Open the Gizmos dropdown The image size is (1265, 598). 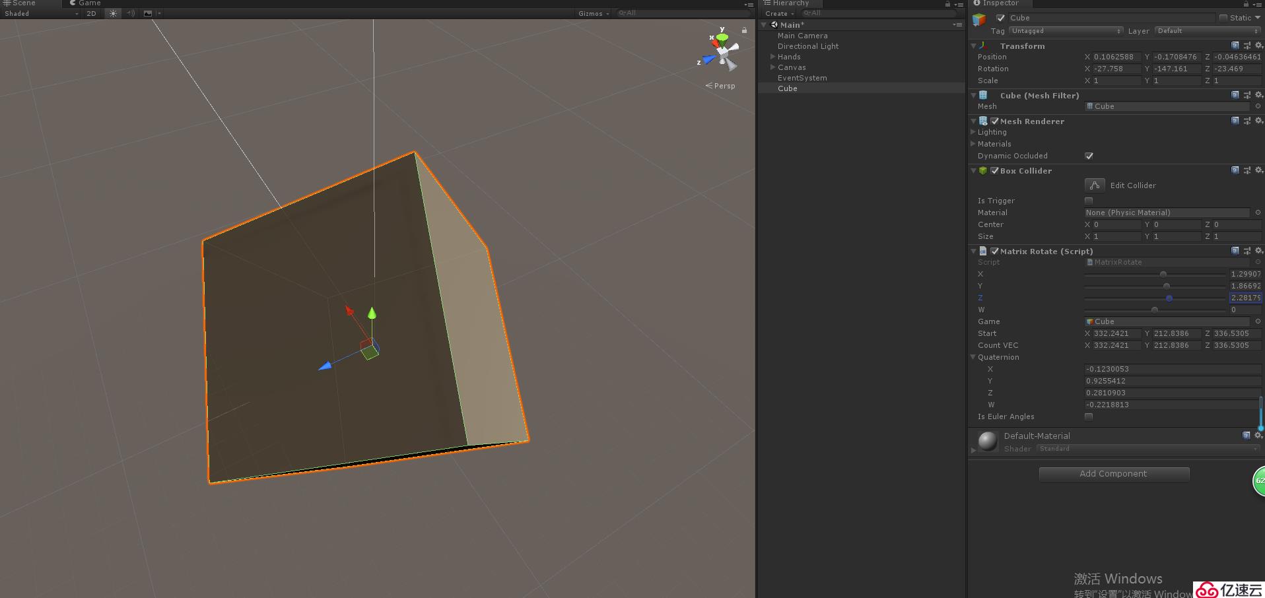point(594,13)
